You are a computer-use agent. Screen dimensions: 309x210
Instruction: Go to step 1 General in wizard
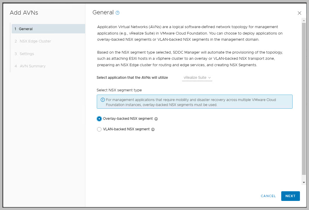point(26,29)
